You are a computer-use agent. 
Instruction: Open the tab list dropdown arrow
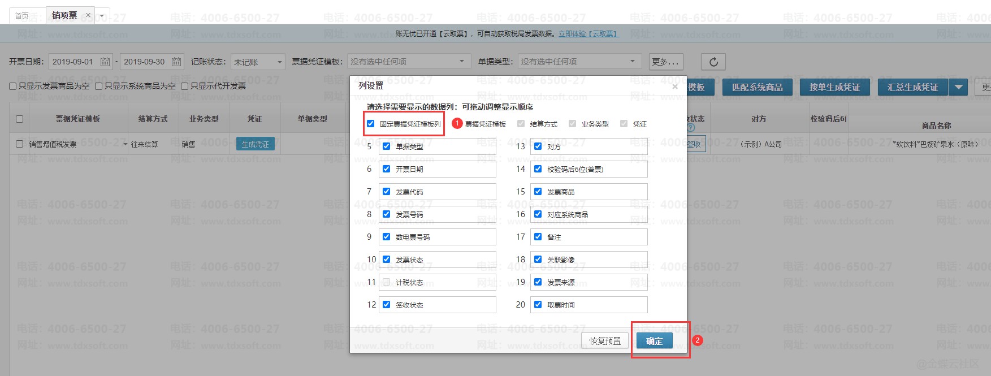coord(102,16)
